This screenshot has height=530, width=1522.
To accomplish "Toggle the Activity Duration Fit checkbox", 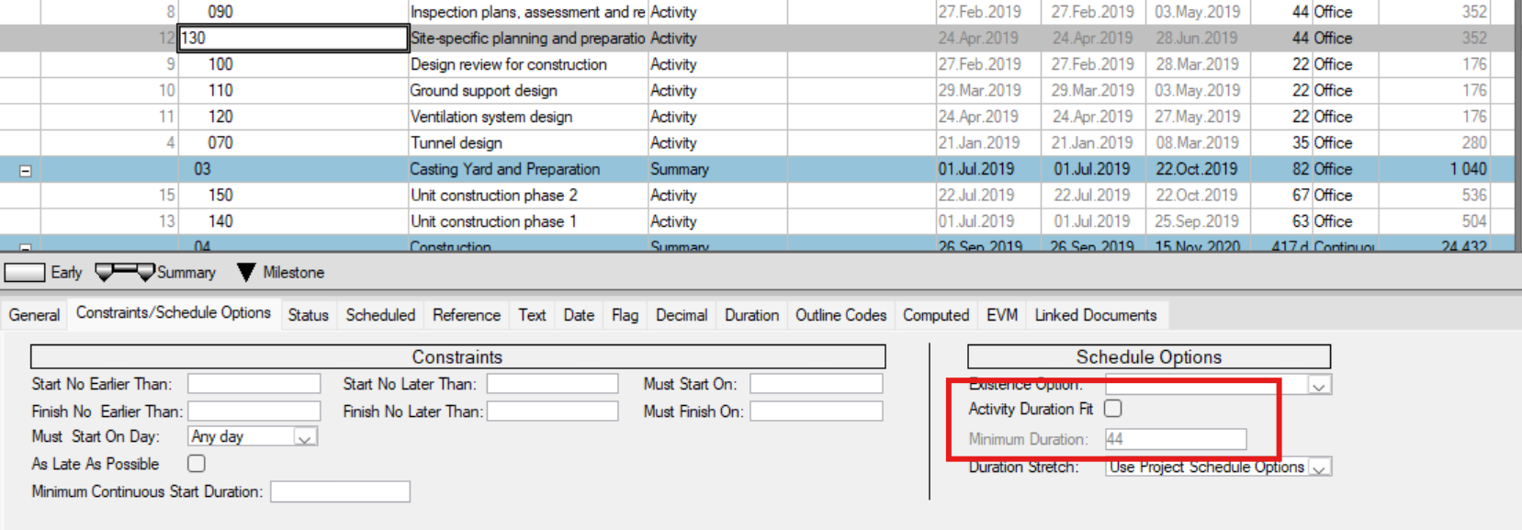I will click(x=1113, y=409).
